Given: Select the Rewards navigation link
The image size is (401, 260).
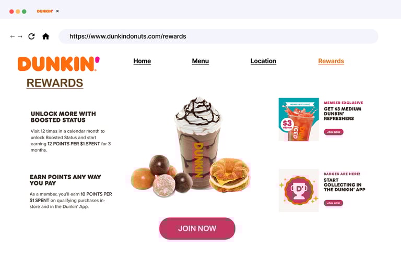Looking at the screenshot, I should click(x=331, y=61).
